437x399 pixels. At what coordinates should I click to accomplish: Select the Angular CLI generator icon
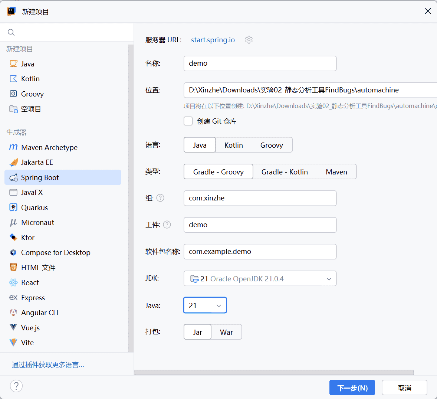[13, 313]
